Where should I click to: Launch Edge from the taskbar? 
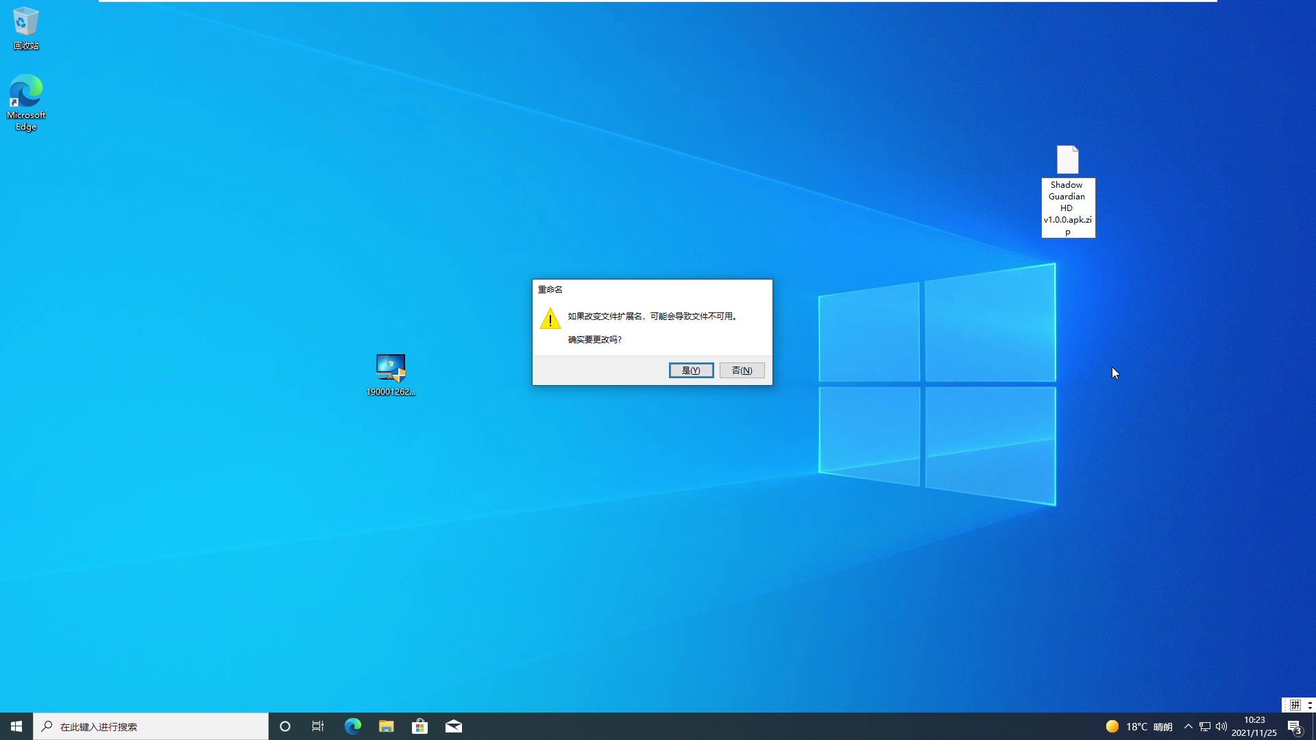click(x=352, y=726)
